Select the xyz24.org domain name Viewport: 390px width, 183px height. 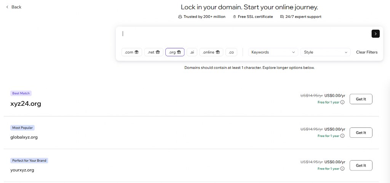26,103
